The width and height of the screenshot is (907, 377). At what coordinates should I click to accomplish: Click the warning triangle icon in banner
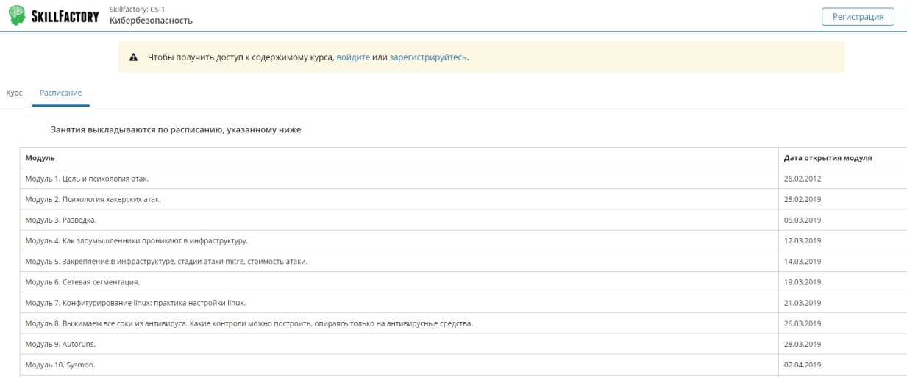pyautogui.click(x=134, y=57)
